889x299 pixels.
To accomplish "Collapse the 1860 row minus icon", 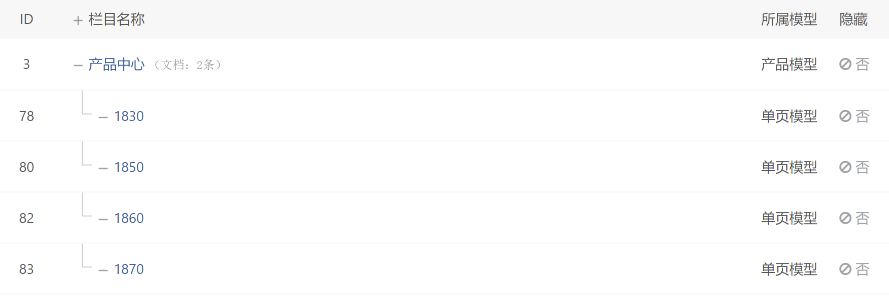I will [x=103, y=219].
